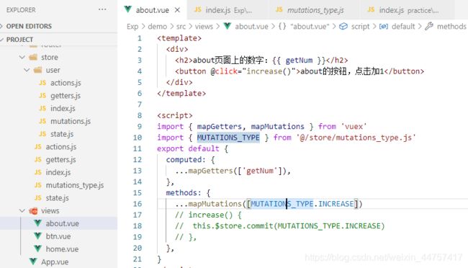Image resolution: width=468 pixels, height=268 pixels.
Task: Open App.vue in the explorer
Action: [55, 262]
